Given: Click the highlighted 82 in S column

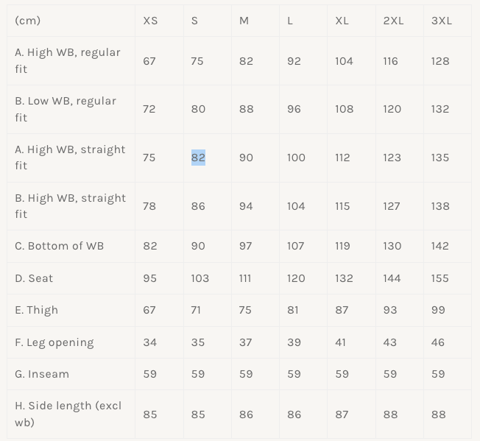Looking at the screenshot, I should (x=198, y=158).
